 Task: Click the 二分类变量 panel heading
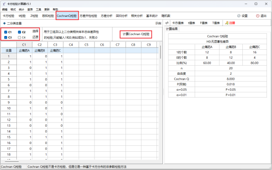[x=15, y=23]
